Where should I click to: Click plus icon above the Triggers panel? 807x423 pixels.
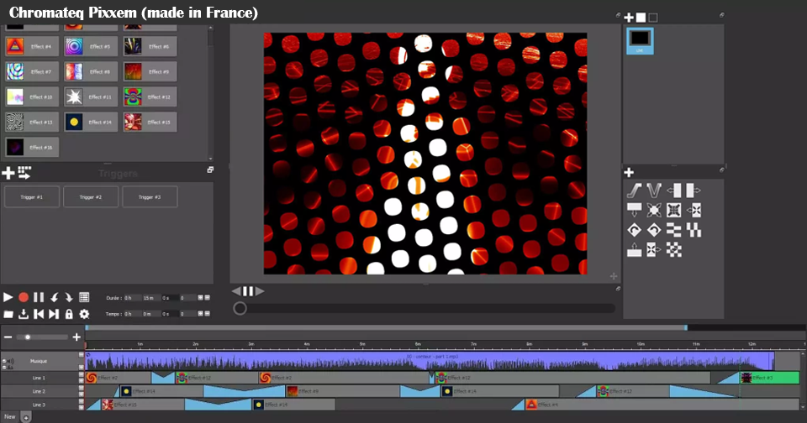pyautogui.click(x=8, y=173)
